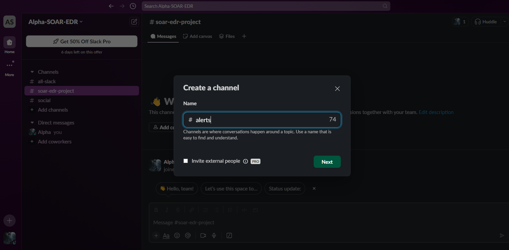Image resolution: width=509 pixels, height=250 pixels.
Task: Click Add coworkers in the sidebar
Action: (x=82, y=142)
